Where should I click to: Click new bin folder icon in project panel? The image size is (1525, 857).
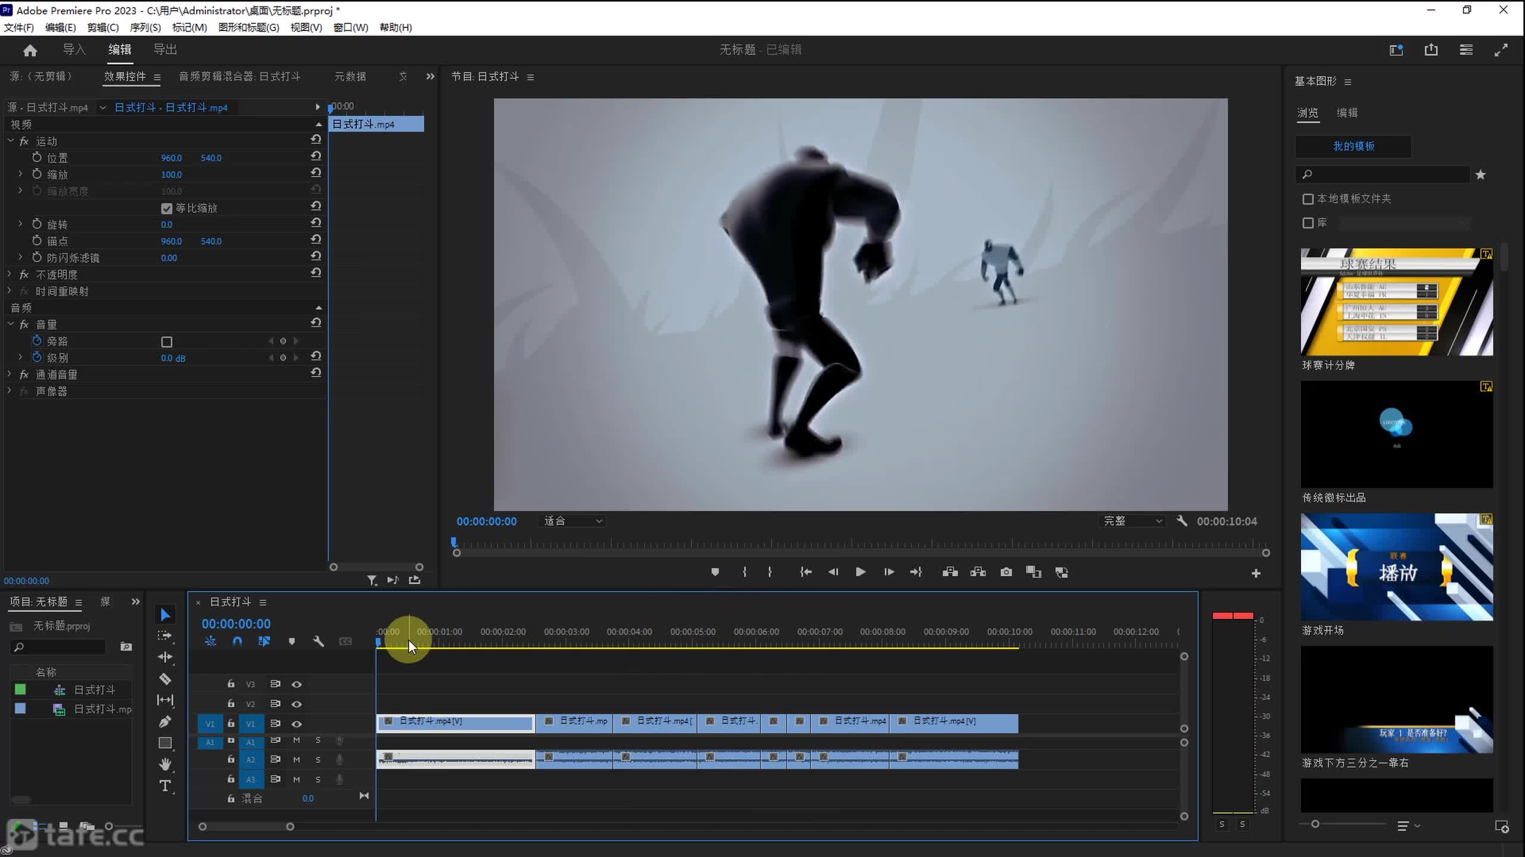coord(126,646)
